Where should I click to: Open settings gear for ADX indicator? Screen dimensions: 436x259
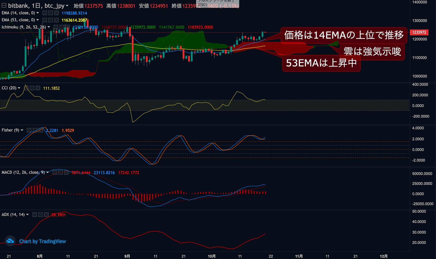point(41,215)
